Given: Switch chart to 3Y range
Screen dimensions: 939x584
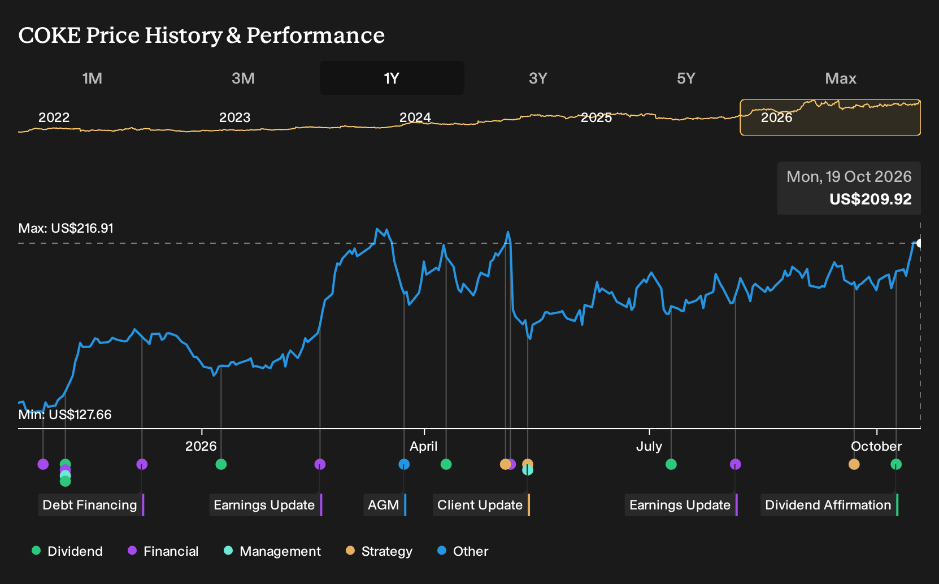Looking at the screenshot, I should click(538, 78).
